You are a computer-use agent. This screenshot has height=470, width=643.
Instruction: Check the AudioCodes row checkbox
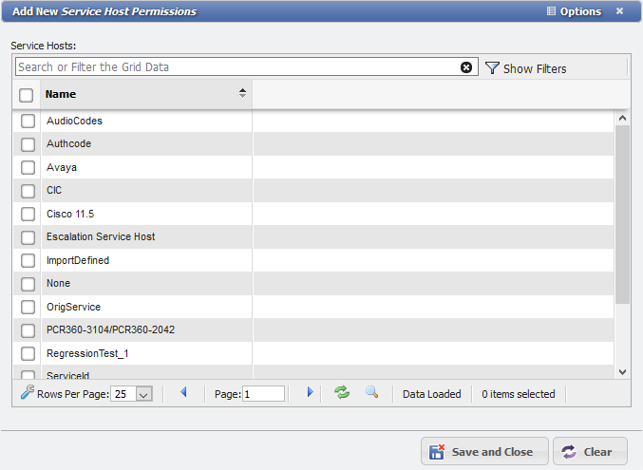pos(28,122)
